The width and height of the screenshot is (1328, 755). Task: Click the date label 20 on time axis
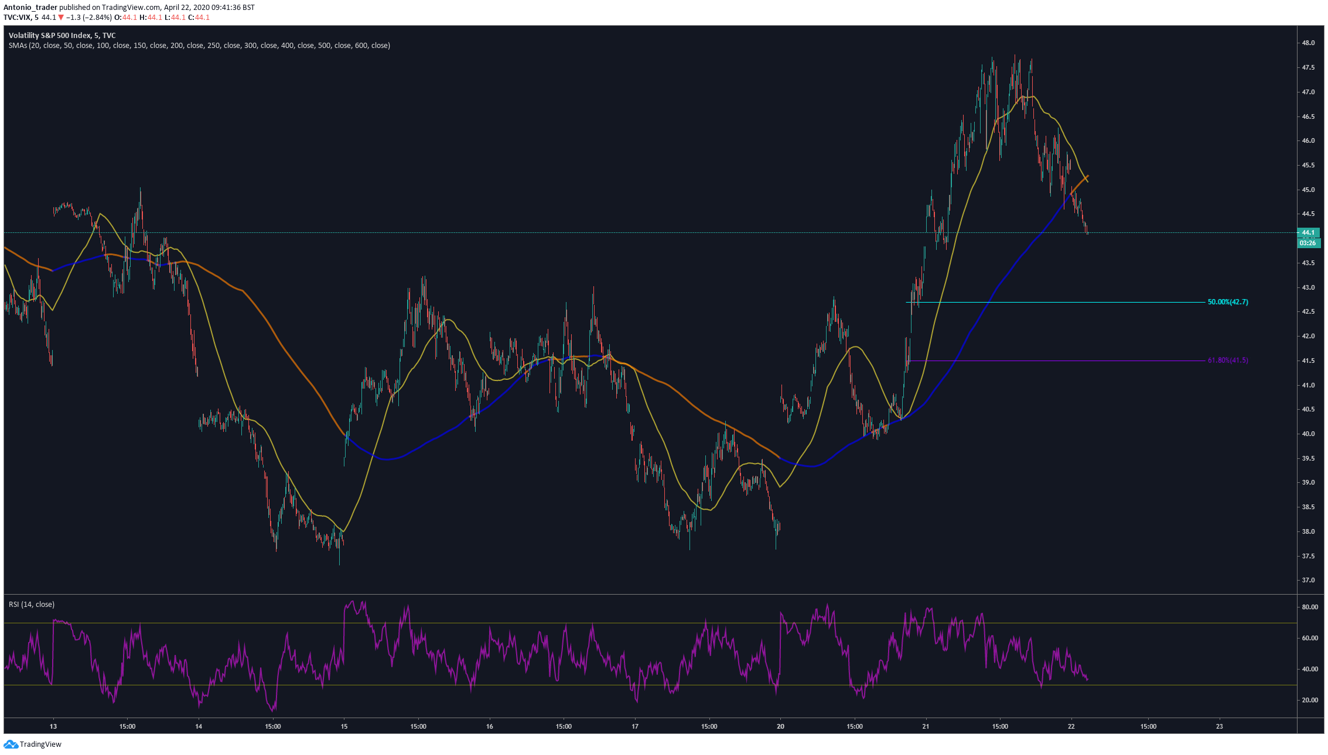coord(780,727)
